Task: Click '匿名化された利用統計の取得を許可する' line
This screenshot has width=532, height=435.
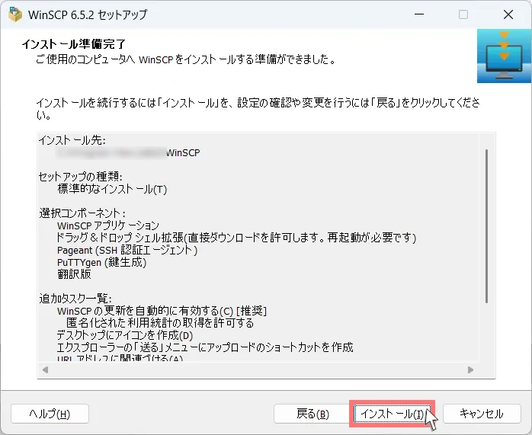Action: tap(160, 323)
